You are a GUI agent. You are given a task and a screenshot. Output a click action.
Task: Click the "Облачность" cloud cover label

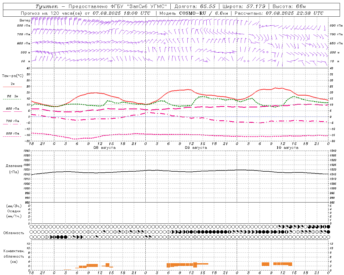(14, 233)
